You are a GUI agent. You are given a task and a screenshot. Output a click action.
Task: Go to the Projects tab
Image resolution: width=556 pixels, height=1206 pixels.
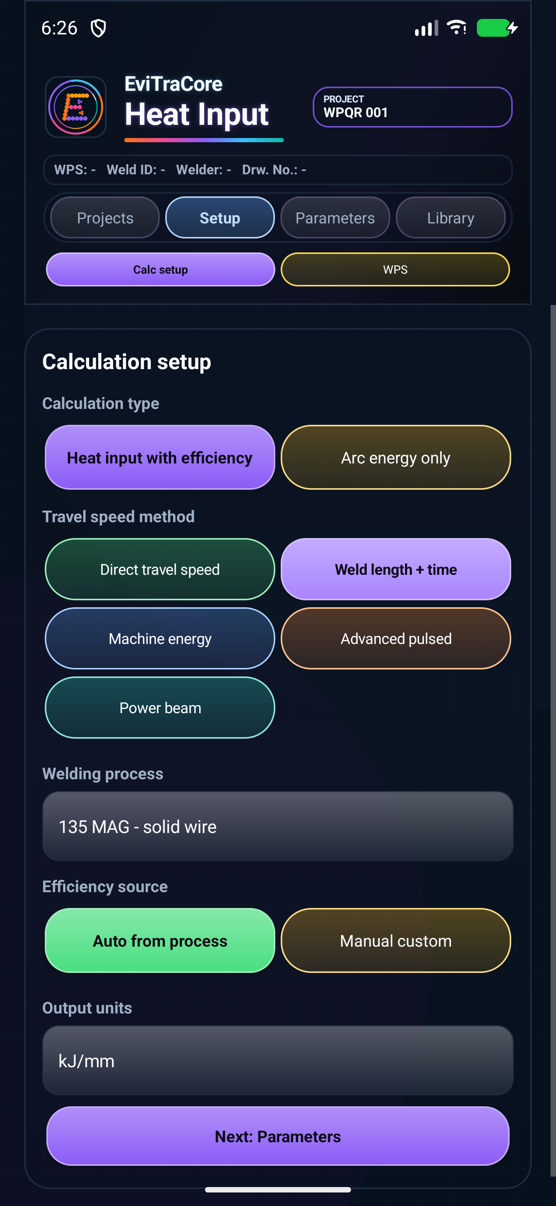105,218
